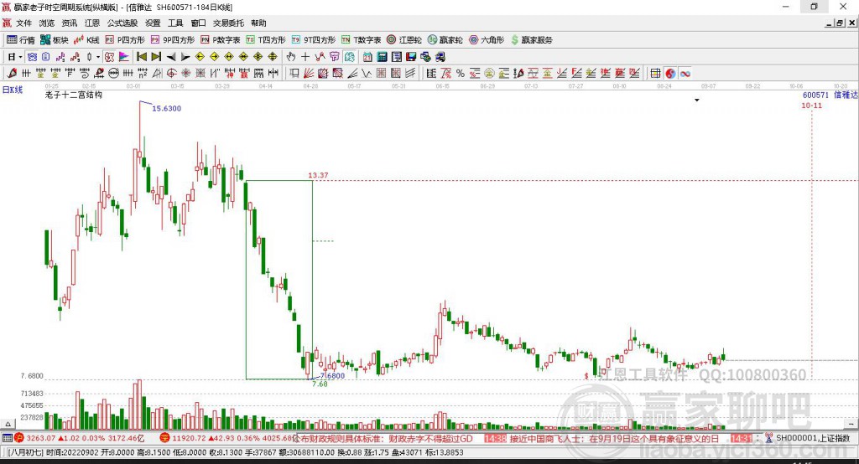
Task: Open the calendar icon
Action: (367, 57)
